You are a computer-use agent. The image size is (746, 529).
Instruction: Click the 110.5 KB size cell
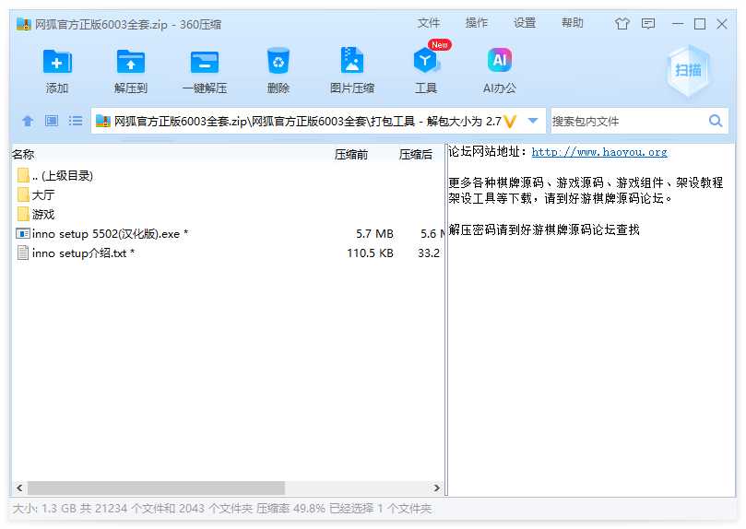(x=370, y=253)
